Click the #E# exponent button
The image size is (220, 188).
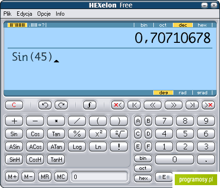tap(164, 177)
